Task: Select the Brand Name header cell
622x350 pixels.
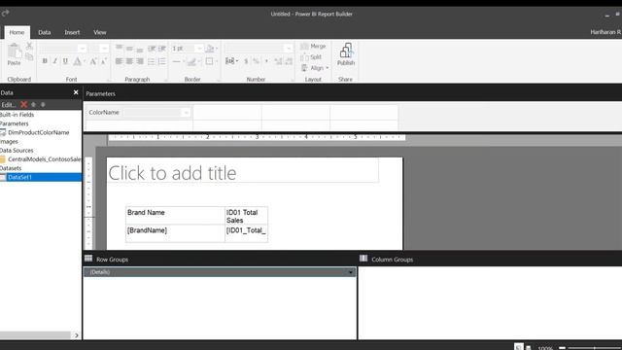Action: pos(175,216)
